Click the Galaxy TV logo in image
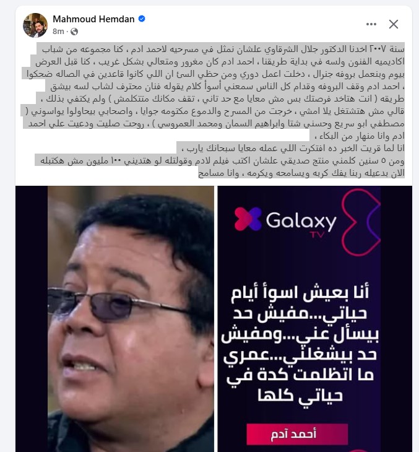Image resolution: width=419 pixels, height=452 pixels. click(x=285, y=222)
